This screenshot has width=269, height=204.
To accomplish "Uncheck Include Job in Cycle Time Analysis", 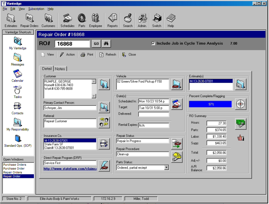I will [153, 43].
